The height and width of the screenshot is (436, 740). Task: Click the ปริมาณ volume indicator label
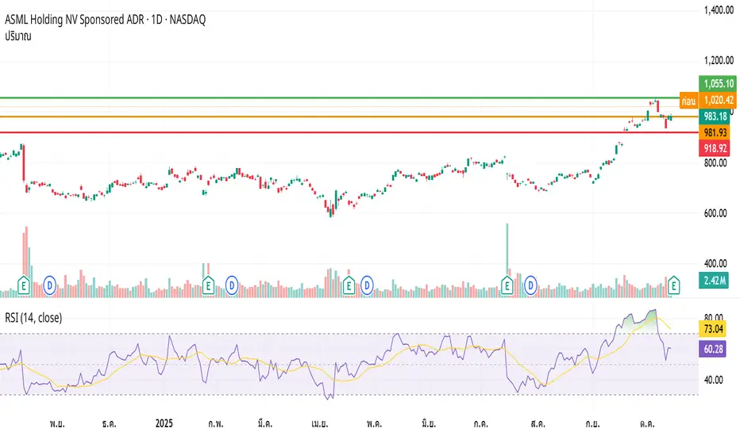[18, 36]
